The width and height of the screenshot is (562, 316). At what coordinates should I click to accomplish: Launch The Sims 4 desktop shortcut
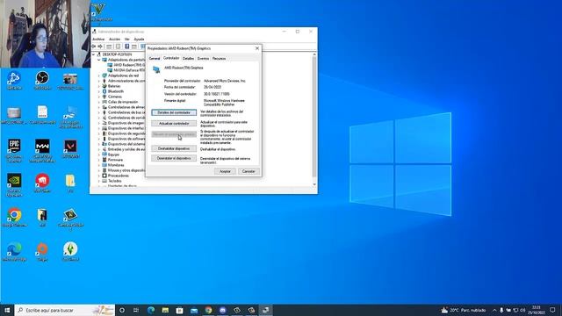70,252
